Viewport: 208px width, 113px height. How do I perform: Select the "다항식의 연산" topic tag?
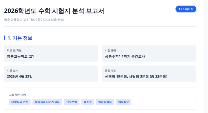(20, 102)
